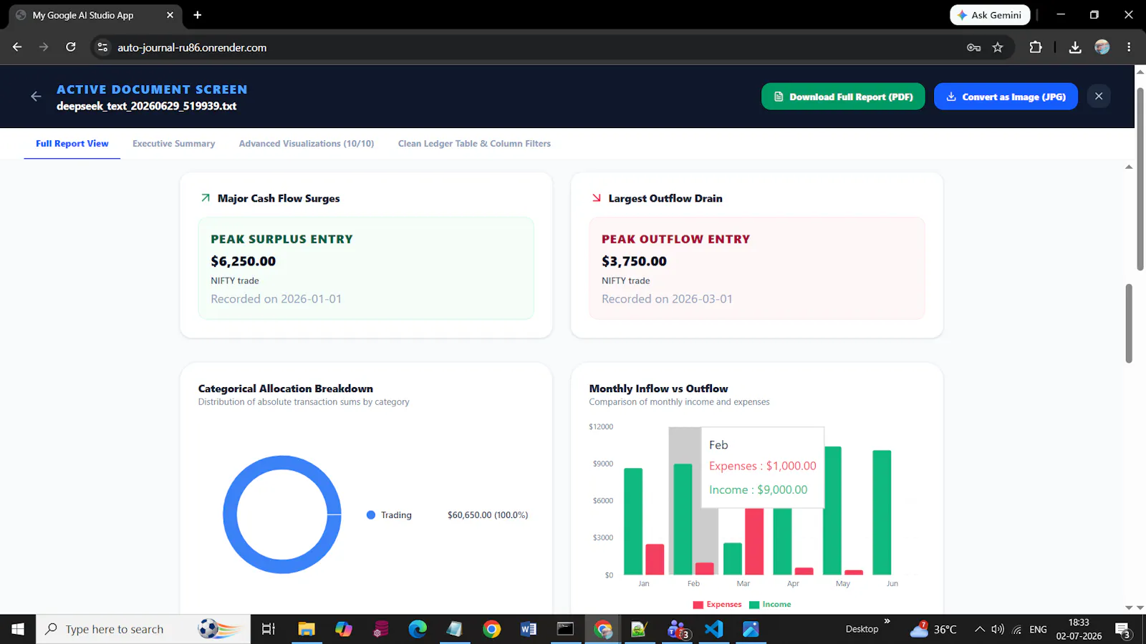1146x644 pixels.
Task: Click the Largest Outflow Drain heading
Action: (665, 198)
